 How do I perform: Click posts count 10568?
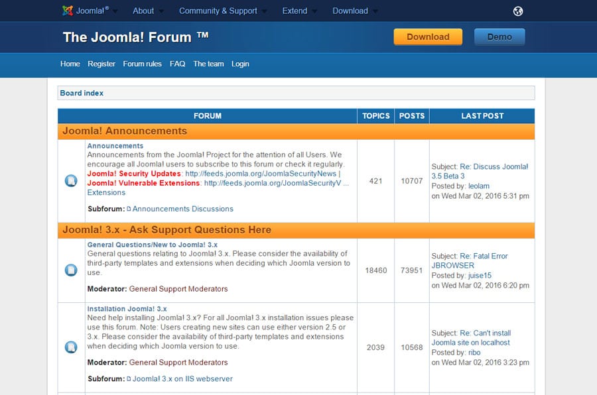pyautogui.click(x=411, y=347)
